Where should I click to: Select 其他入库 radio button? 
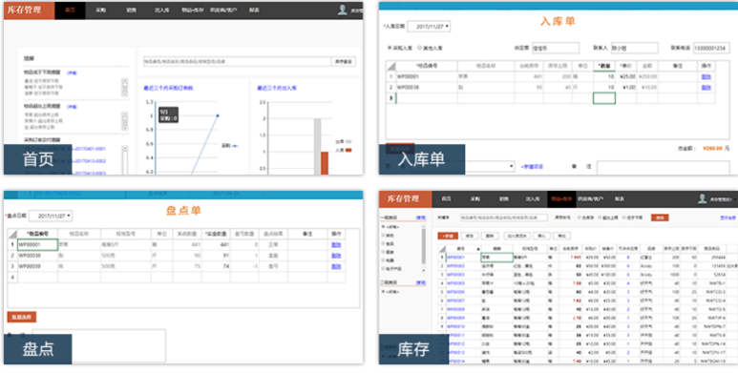(x=419, y=48)
